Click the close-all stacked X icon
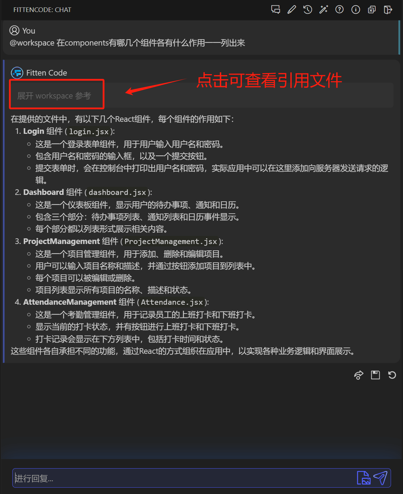 pyautogui.click(x=372, y=10)
